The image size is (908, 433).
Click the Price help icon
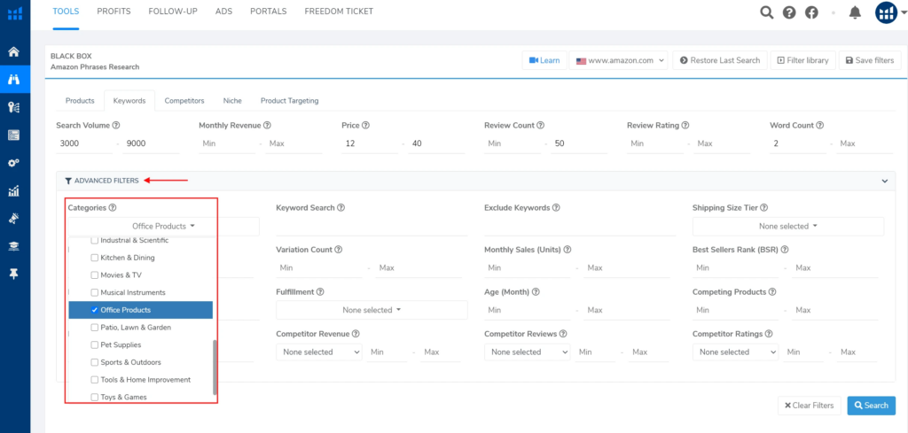click(x=366, y=125)
